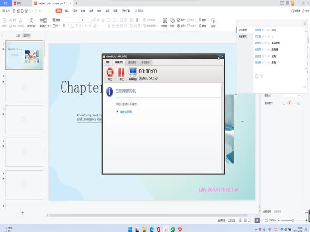The image size is (310, 232).
Task: Click the red stop recording icon in oCam
Action: (110, 72)
